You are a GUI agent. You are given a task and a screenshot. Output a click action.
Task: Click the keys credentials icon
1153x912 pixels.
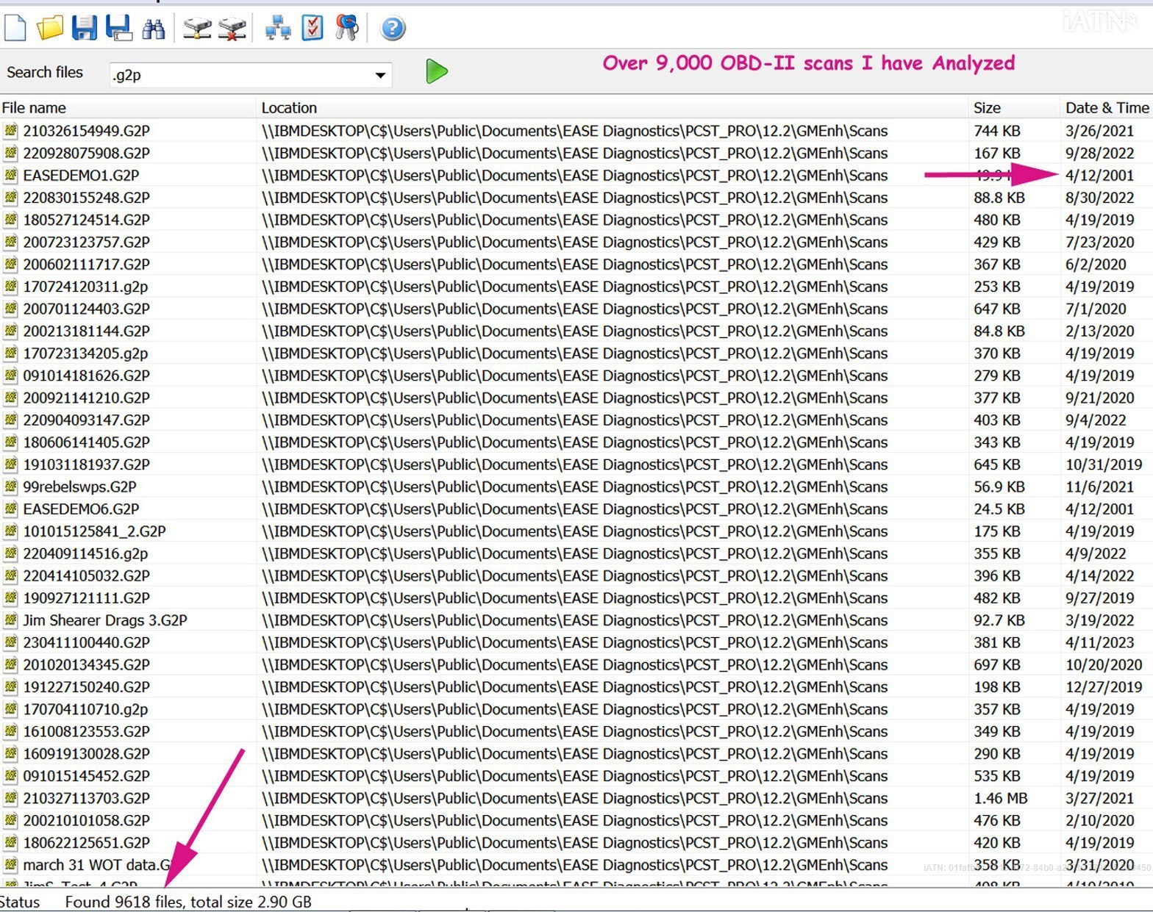point(346,28)
